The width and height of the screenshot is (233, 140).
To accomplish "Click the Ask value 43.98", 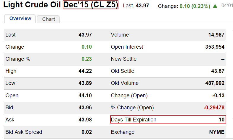I will point(85,120).
